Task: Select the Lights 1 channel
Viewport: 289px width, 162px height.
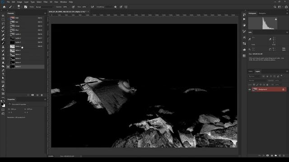Action: click(25, 34)
